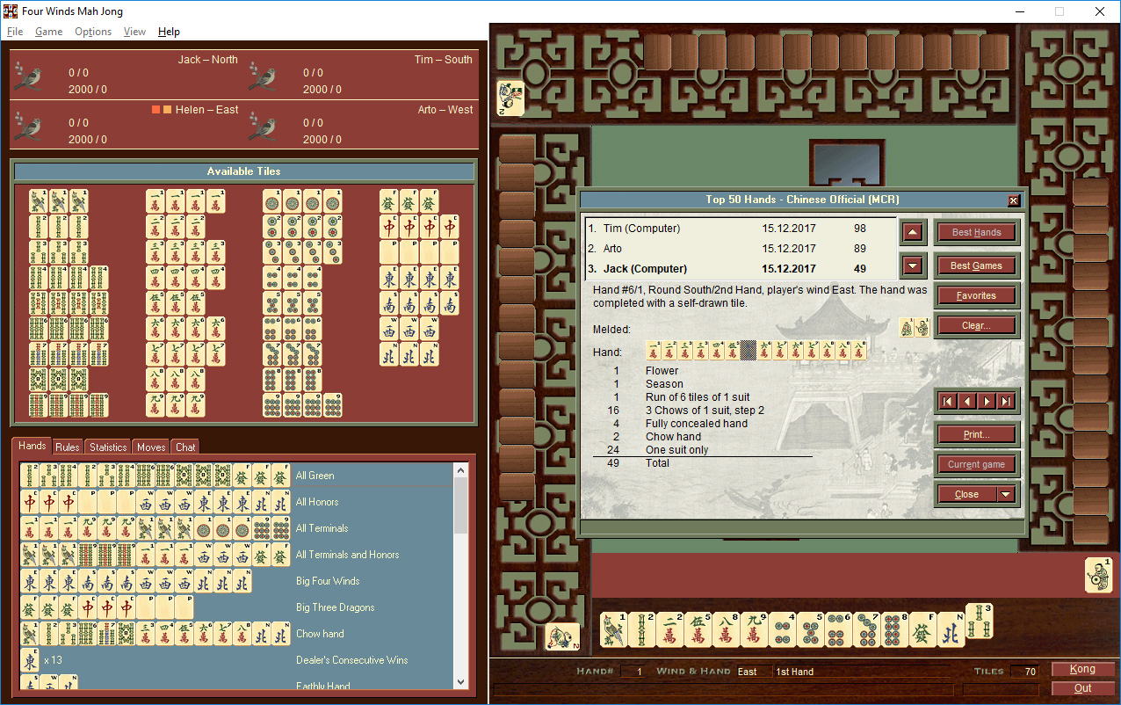Select the All Green hand row
1121x705 pixels.
coord(236,476)
